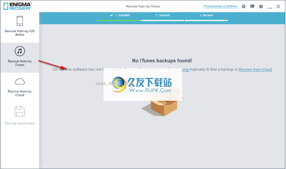Click the 'No iTunes backups found!' heading
286x169 pixels.
pos(162,61)
